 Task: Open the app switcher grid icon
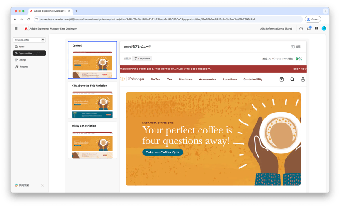coord(316,29)
